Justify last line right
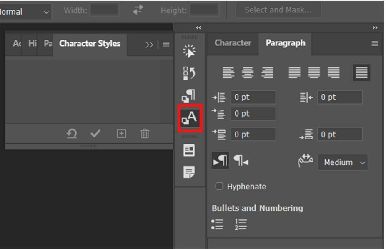Viewport: 386px width, 249px height. [x=333, y=73]
